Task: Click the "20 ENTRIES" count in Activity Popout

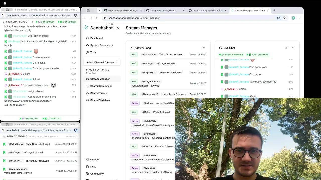Action: (x=72, y=136)
